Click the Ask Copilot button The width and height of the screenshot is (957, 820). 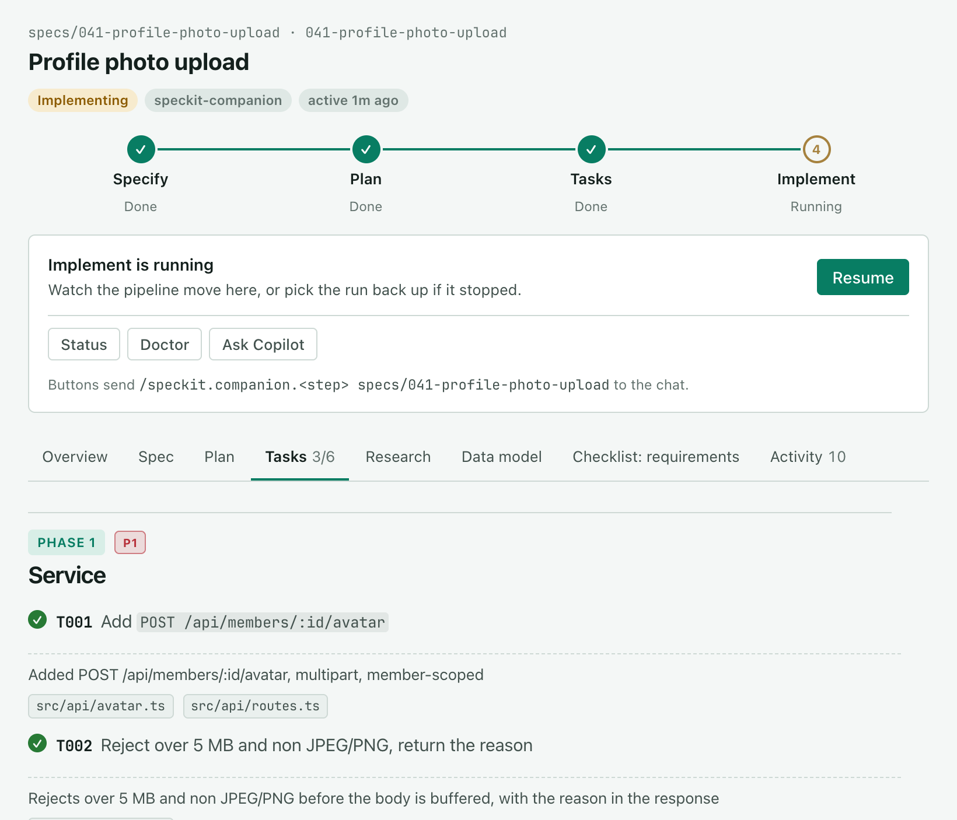263,344
